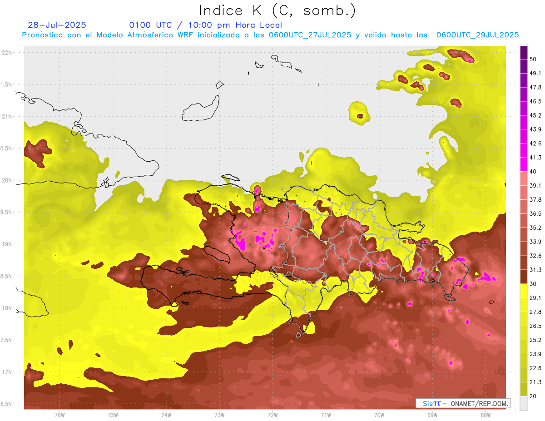Click the '69W' longitude label
Viewport: 545px width, 421px height.
tap(432, 415)
